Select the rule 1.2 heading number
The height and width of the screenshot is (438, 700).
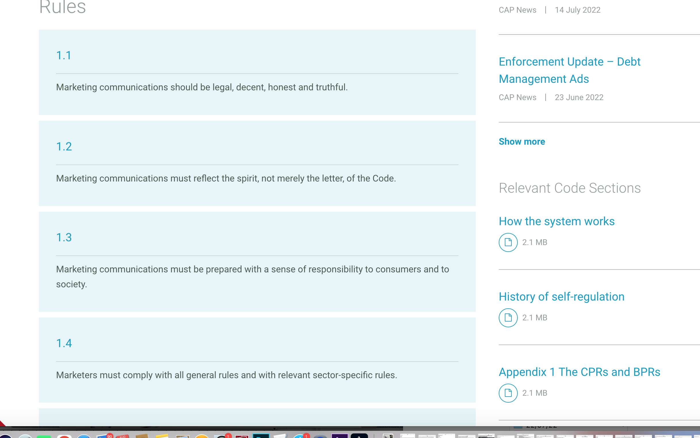pos(64,147)
